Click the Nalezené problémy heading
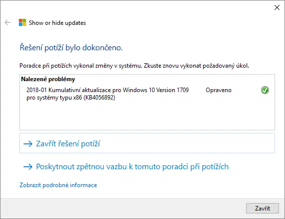Image resolution: width=285 pixels, height=219 pixels. coord(48,79)
